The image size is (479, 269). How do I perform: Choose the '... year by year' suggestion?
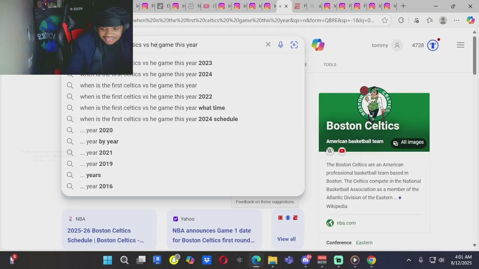click(x=183, y=141)
